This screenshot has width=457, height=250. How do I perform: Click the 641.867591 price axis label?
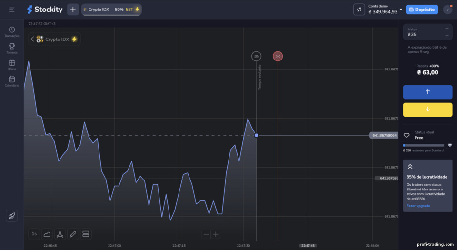click(387, 178)
